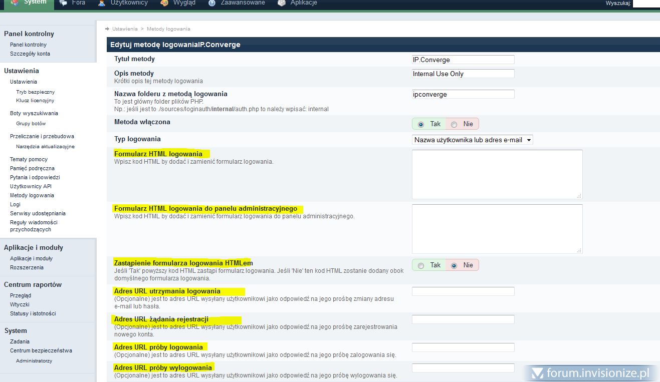660x382 pixels.
Task: Open 'Narzędzia aktualizacyjne' sidebar link
Action: click(x=45, y=147)
